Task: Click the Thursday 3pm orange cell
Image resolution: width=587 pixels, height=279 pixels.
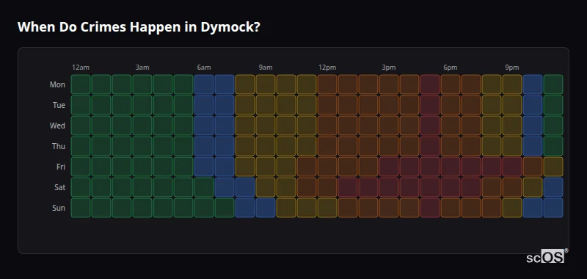Action: click(x=389, y=146)
